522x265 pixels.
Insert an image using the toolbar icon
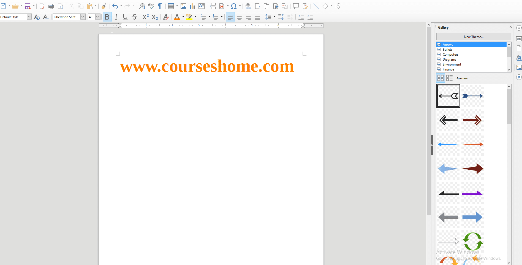pos(183,6)
